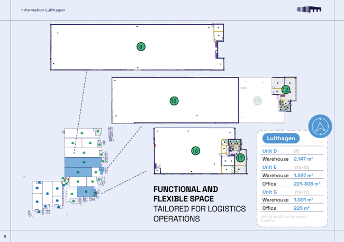Click the 'Warehouse' label under Unit D
The height and width of the screenshot is (242, 344).
[x=275, y=159]
